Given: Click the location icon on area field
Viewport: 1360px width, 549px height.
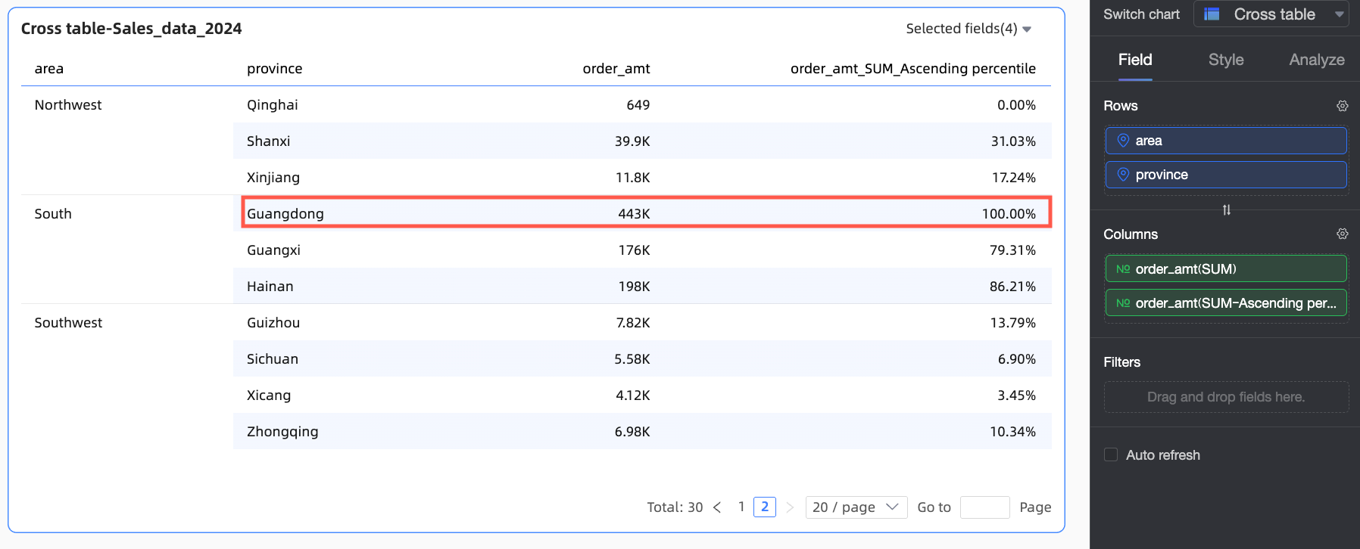Looking at the screenshot, I should pos(1123,141).
